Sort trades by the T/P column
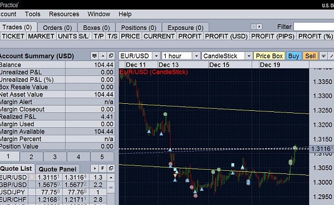 (99, 36)
